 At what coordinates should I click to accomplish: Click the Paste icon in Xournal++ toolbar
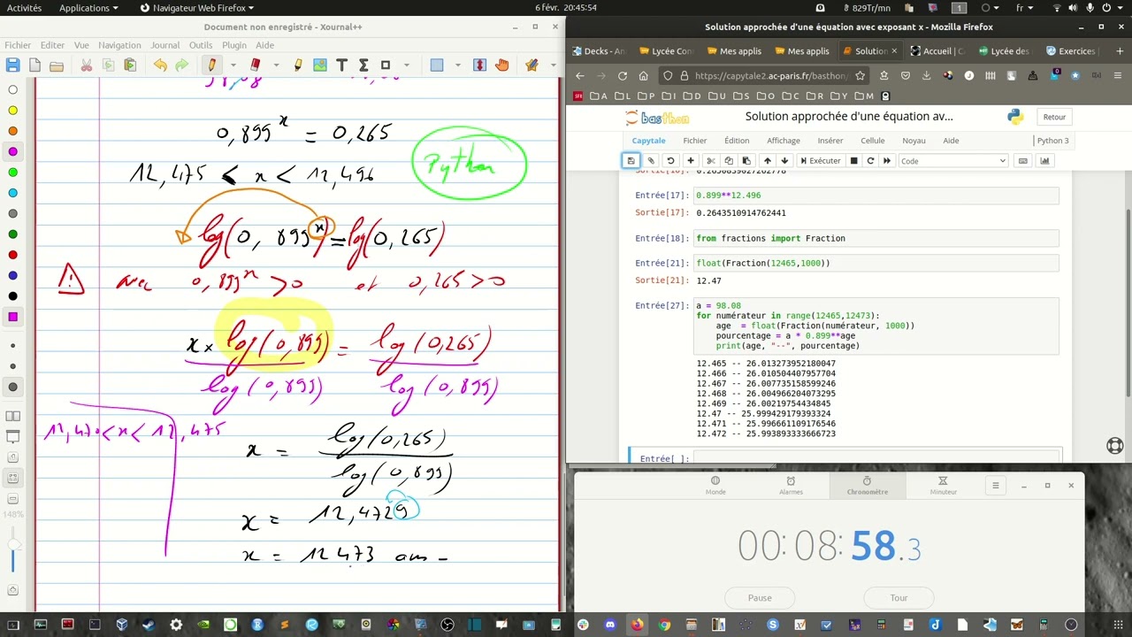[130, 65]
